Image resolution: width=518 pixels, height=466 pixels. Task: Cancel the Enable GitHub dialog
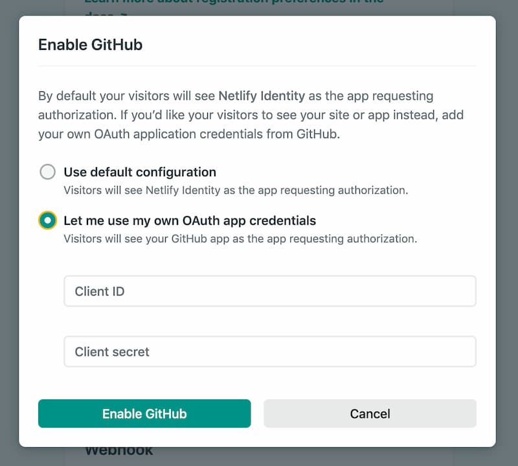370,414
